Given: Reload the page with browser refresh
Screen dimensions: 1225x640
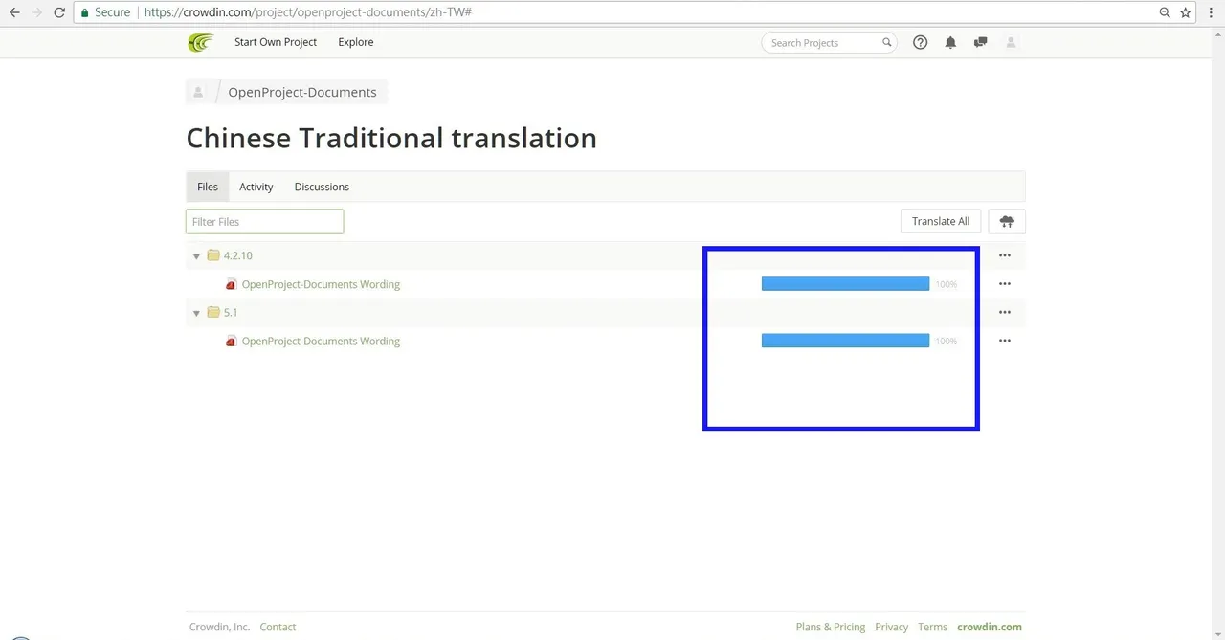Looking at the screenshot, I should [59, 12].
